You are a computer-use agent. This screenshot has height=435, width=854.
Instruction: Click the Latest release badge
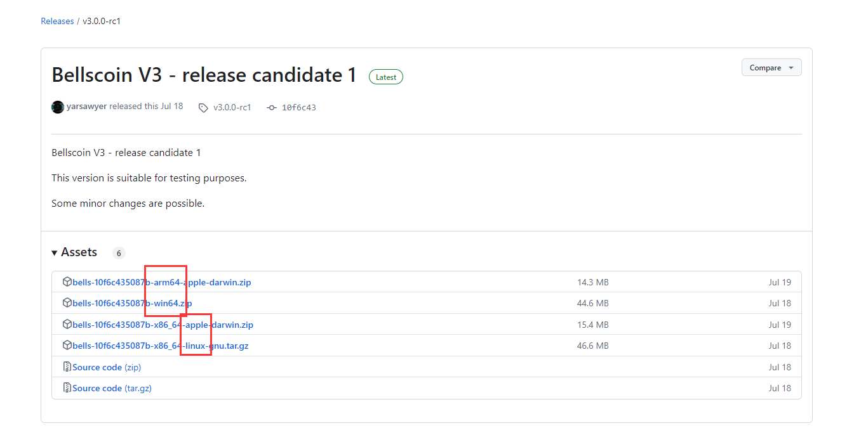tap(385, 77)
